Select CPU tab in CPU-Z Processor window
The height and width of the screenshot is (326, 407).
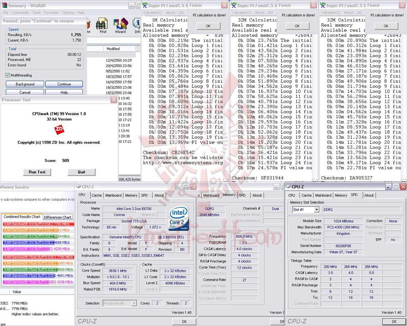(82, 195)
